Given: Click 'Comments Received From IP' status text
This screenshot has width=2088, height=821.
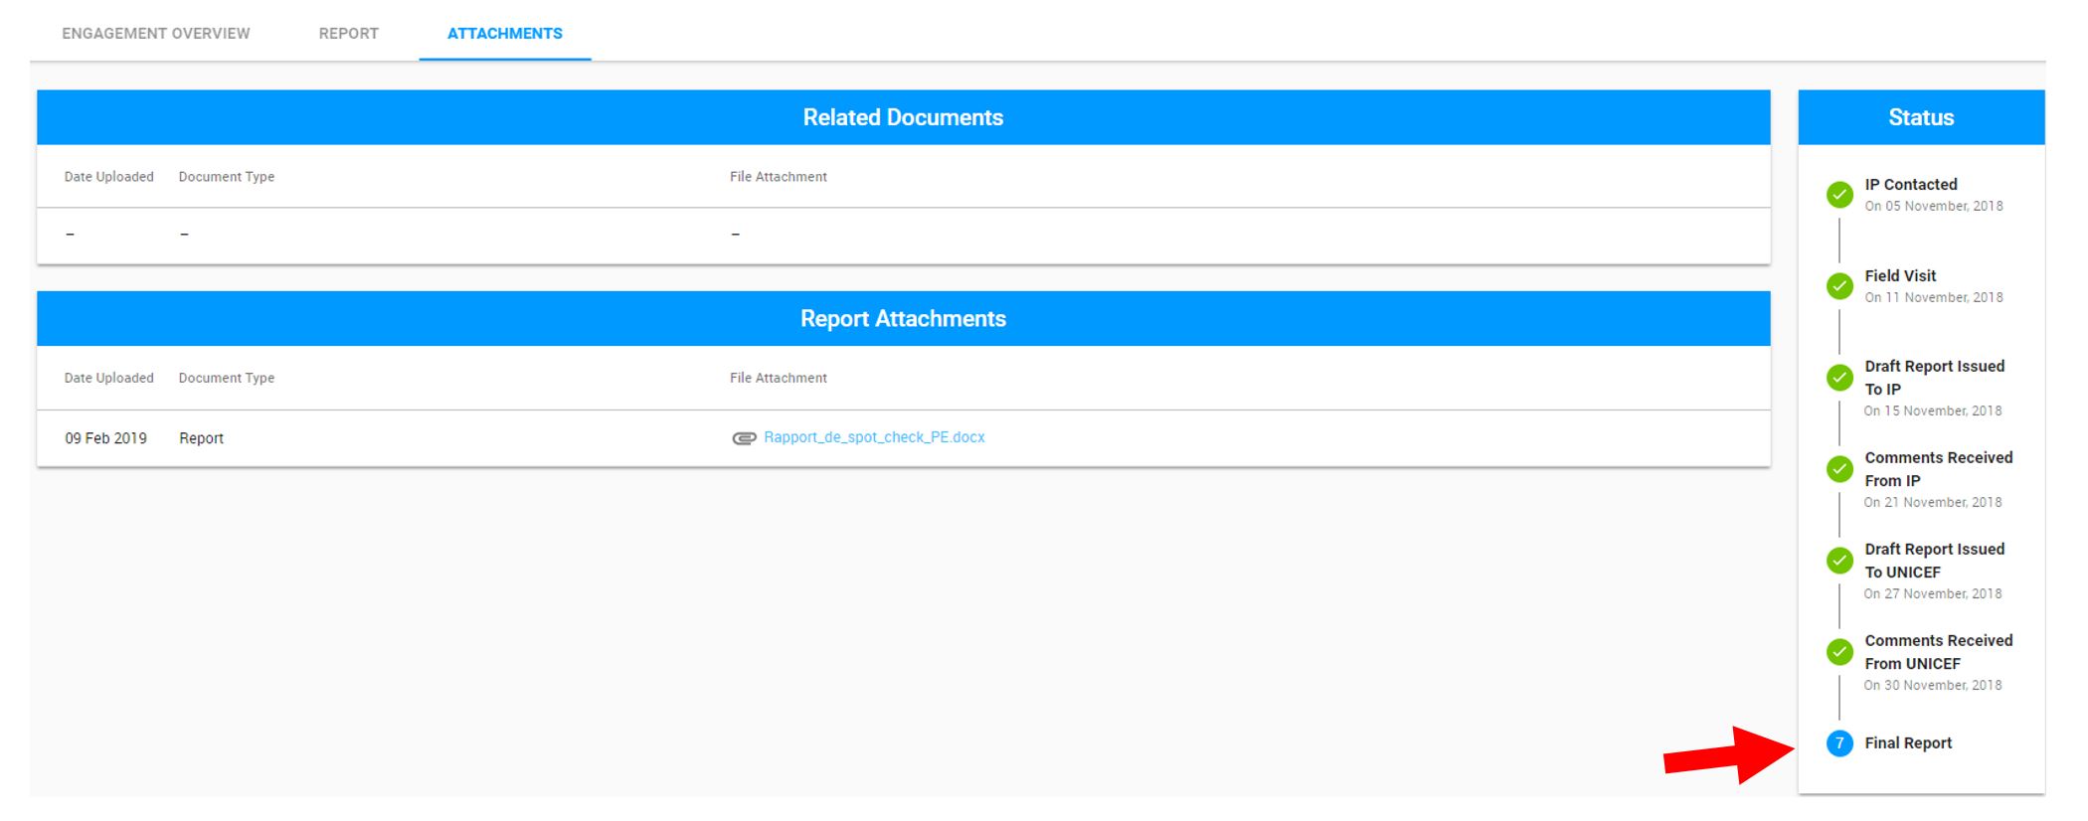Looking at the screenshot, I should tap(1939, 469).
